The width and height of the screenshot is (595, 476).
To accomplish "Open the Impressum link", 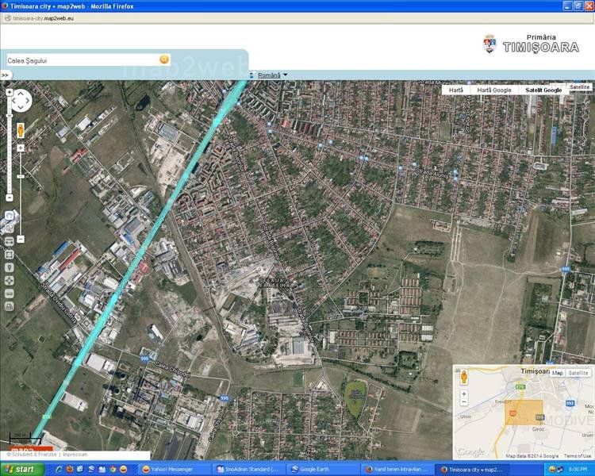I will click(x=75, y=455).
